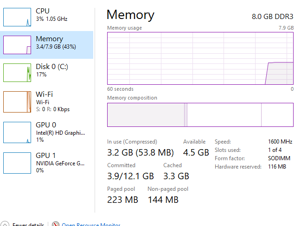Screen dimensions: 301x226
Task: Select the GPU 0 graph thumbnail
Action: click(17, 132)
